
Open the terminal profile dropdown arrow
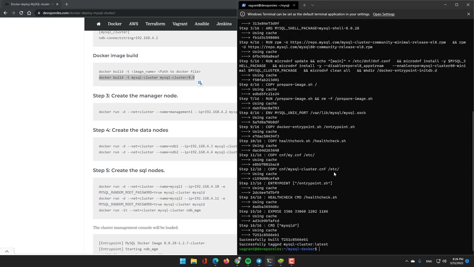point(313,5)
